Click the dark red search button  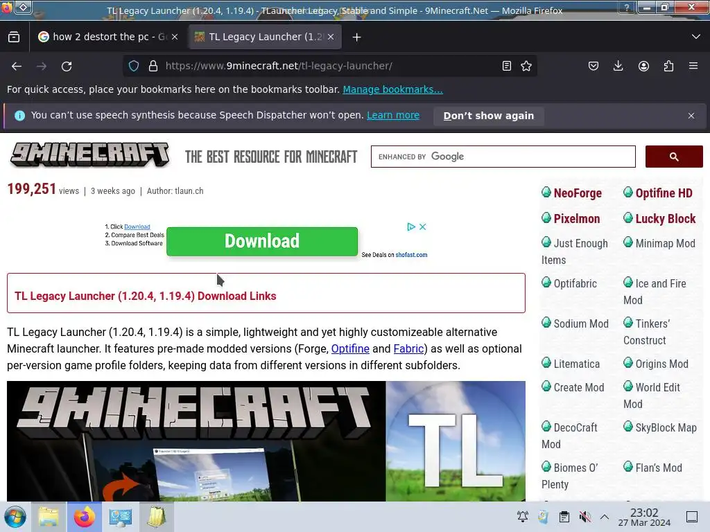tap(674, 157)
